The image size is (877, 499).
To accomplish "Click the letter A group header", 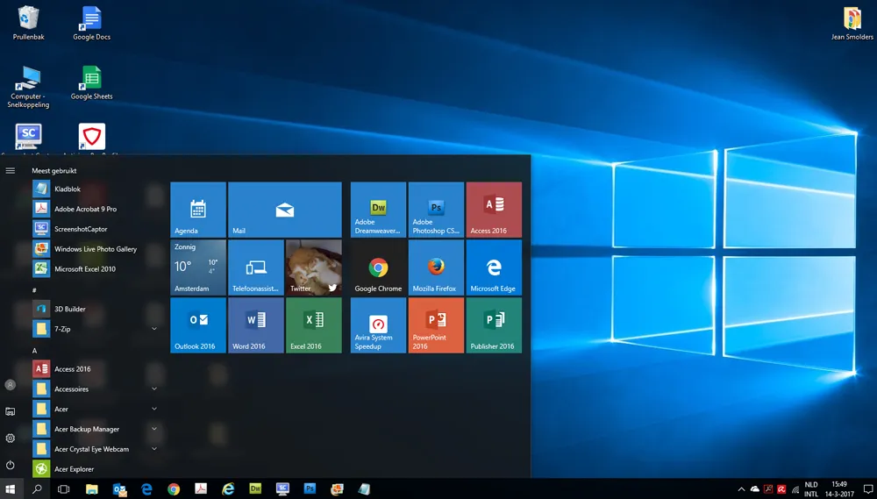I will [35, 351].
